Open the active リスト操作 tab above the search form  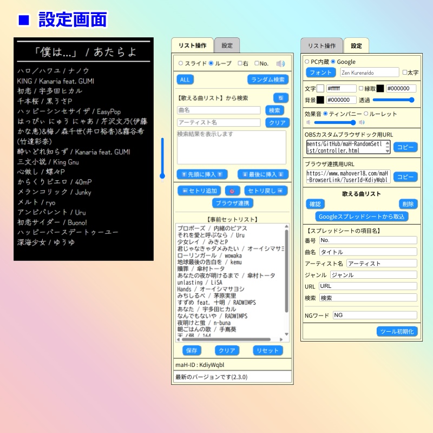point(193,45)
